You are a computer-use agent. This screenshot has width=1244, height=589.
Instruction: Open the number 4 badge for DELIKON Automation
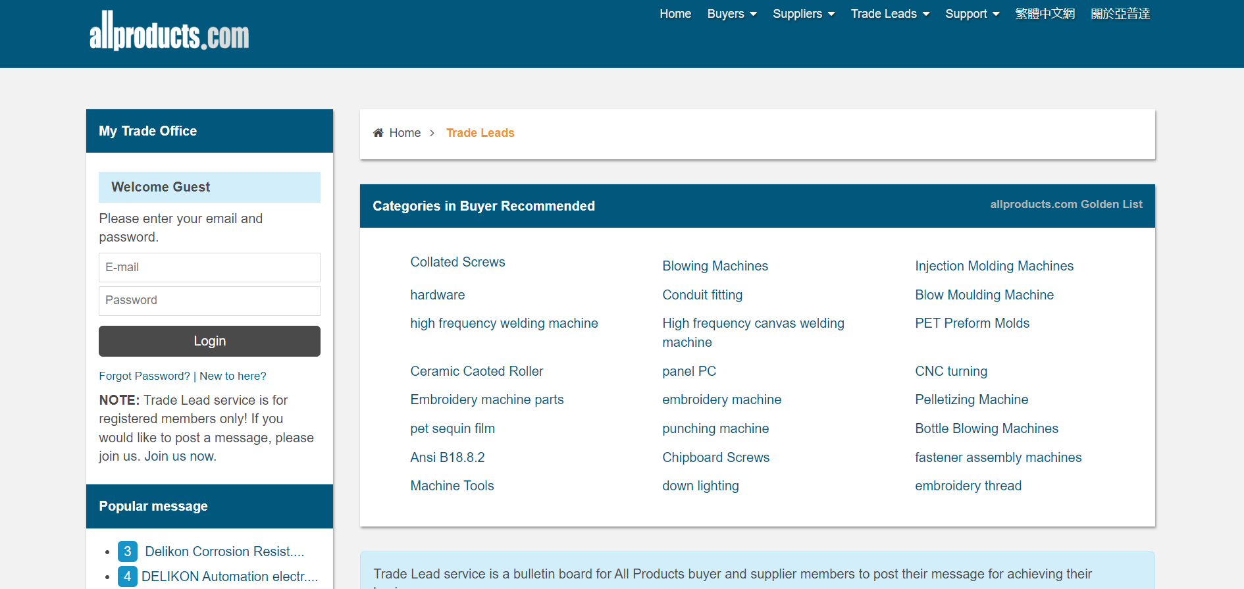tap(128, 576)
